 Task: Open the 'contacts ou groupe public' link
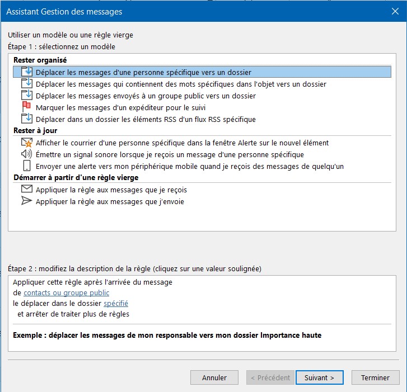[x=66, y=292]
